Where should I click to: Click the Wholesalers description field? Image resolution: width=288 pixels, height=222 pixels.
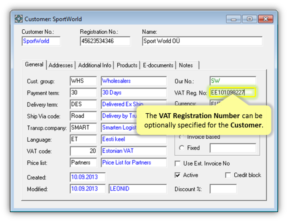134,81
